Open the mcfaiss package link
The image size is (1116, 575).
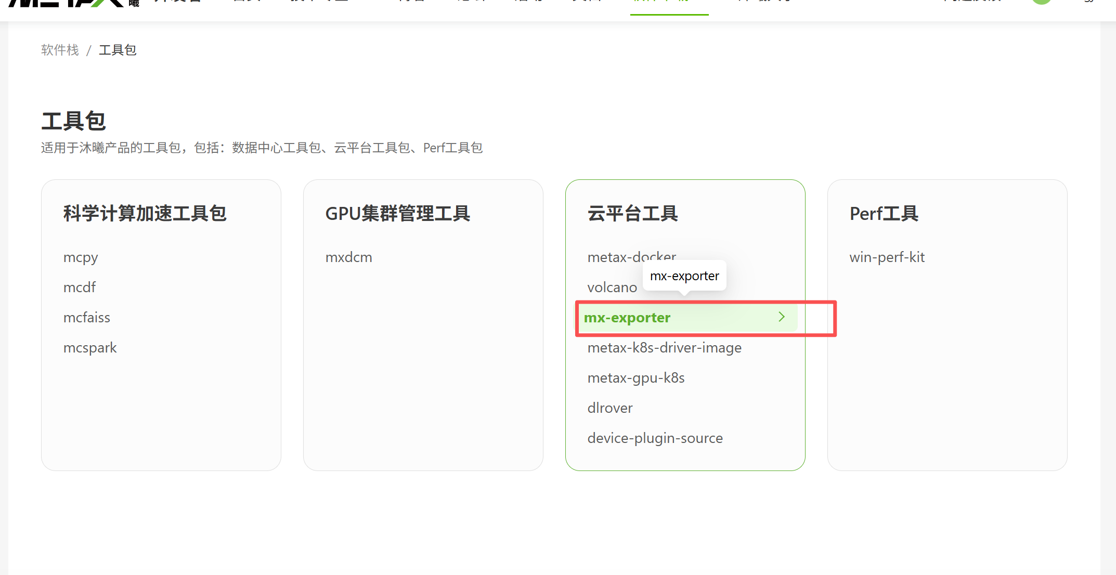point(87,318)
